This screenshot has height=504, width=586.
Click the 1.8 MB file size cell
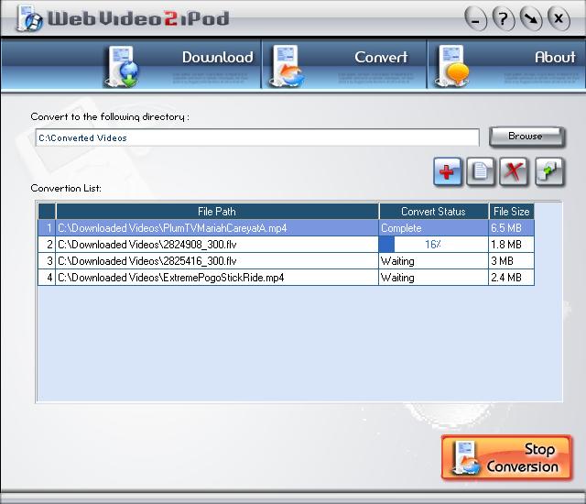(511, 245)
